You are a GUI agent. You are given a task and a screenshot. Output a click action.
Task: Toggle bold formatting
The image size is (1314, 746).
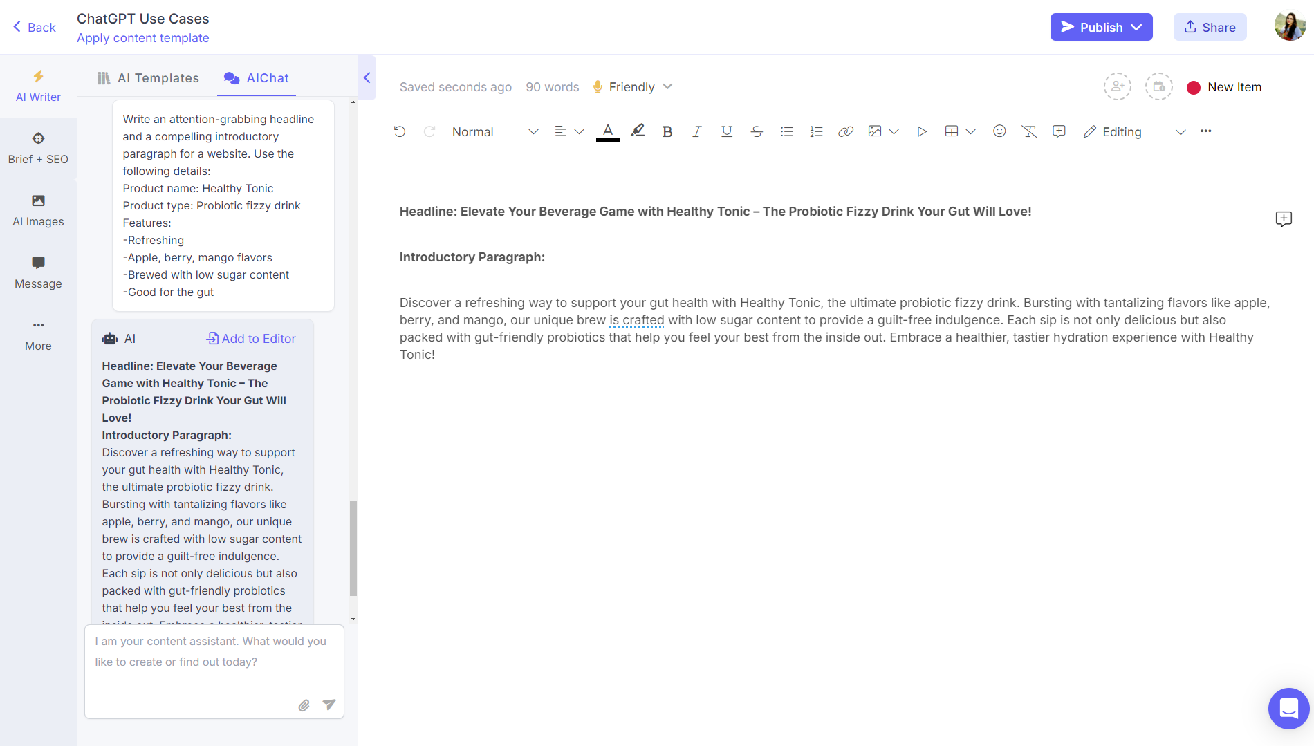point(667,131)
